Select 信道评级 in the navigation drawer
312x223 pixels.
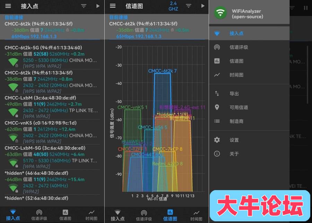249,47
